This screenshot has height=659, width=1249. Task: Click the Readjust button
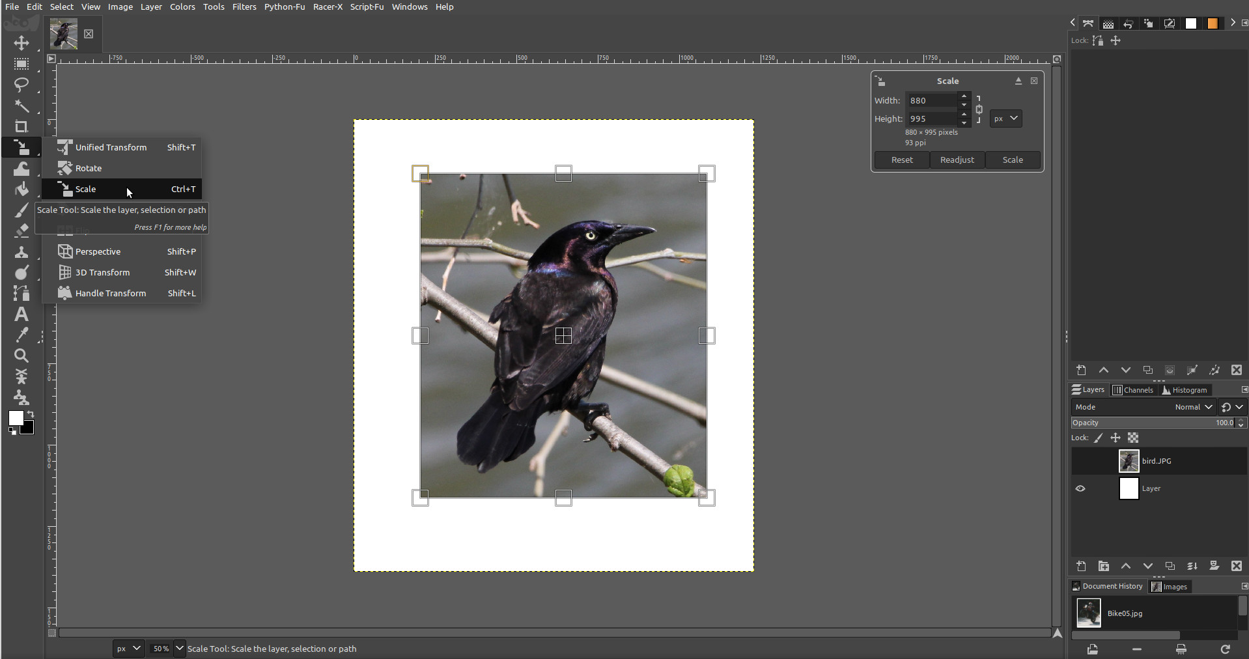click(957, 160)
